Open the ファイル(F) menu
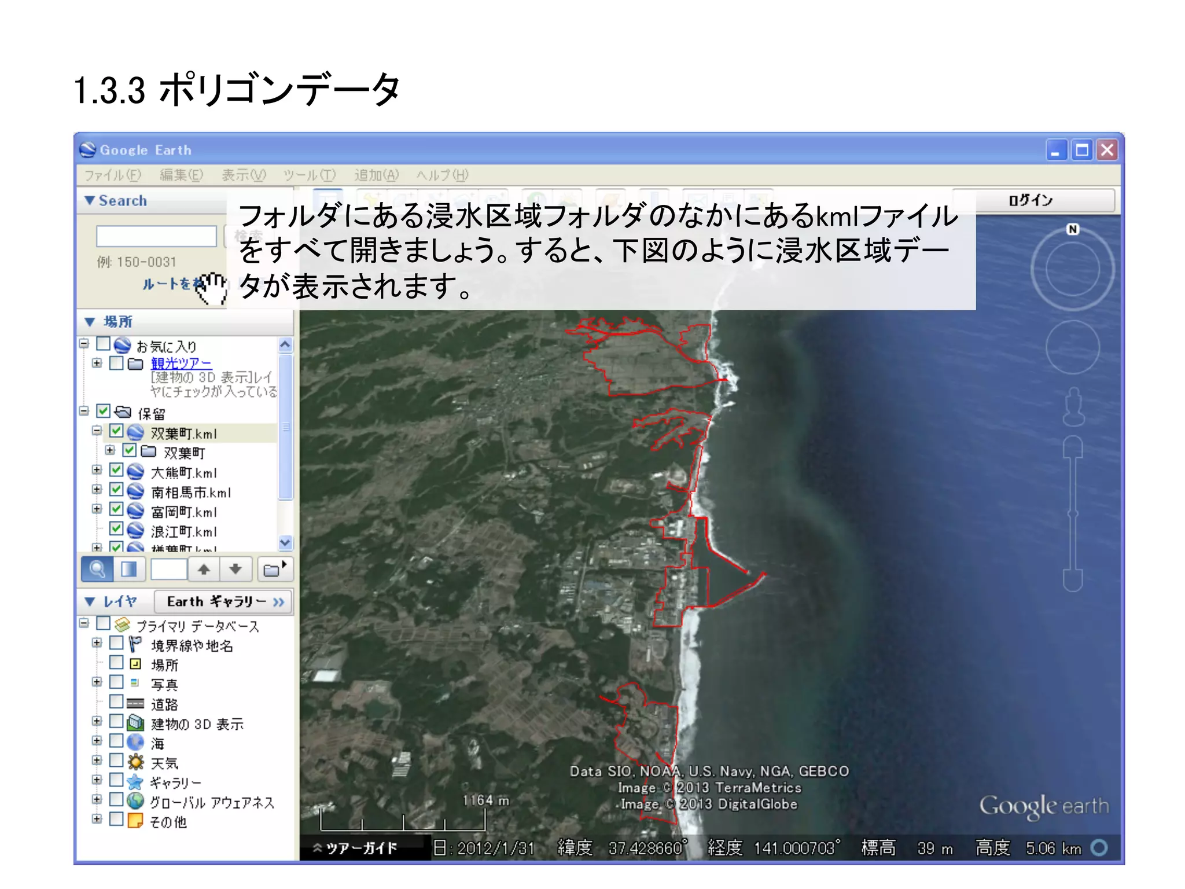This screenshot has height=889, width=1185. pyautogui.click(x=113, y=175)
